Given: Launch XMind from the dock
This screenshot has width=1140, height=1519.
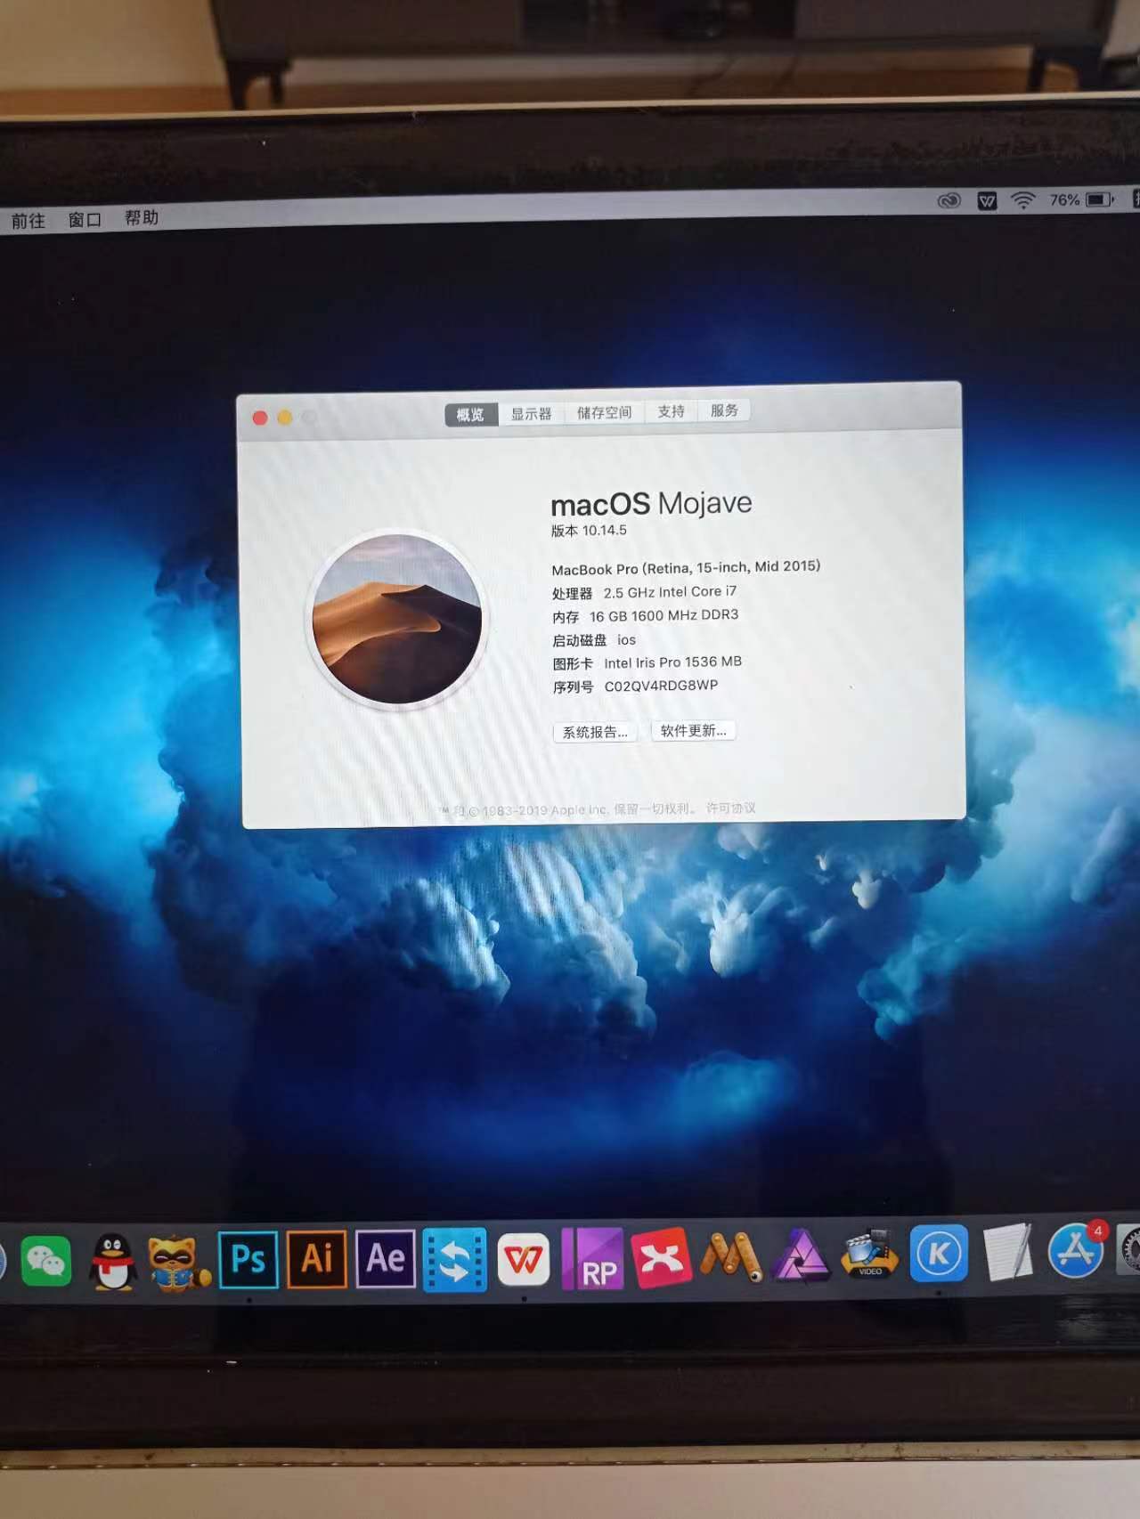Looking at the screenshot, I should pyautogui.click(x=662, y=1258).
